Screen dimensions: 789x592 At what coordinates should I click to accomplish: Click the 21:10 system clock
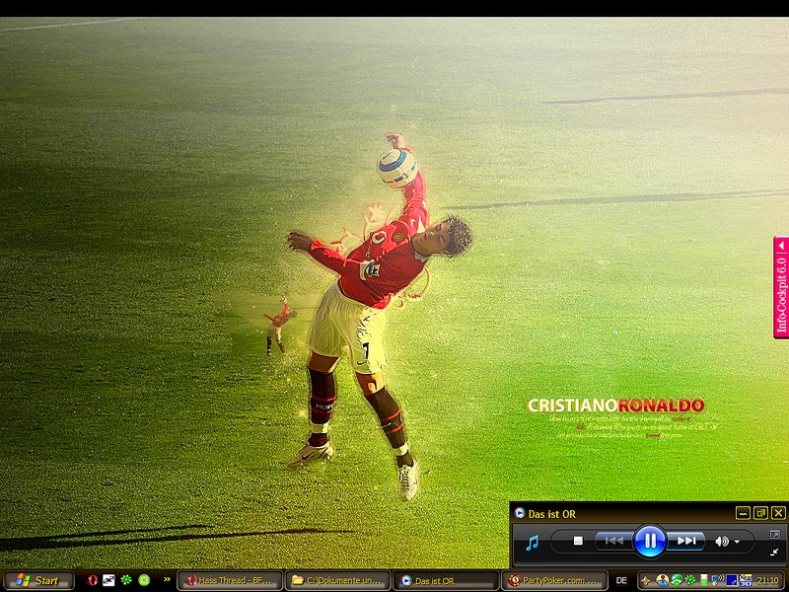click(x=768, y=580)
